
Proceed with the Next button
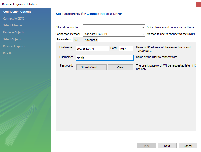[x=167, y=146]
